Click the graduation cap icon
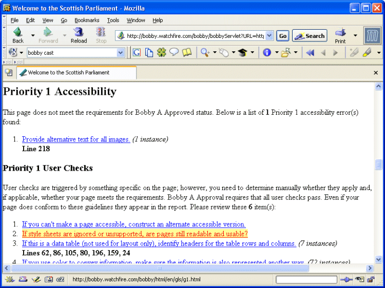The width and height of the screenshot is (385, 288). 243,52
